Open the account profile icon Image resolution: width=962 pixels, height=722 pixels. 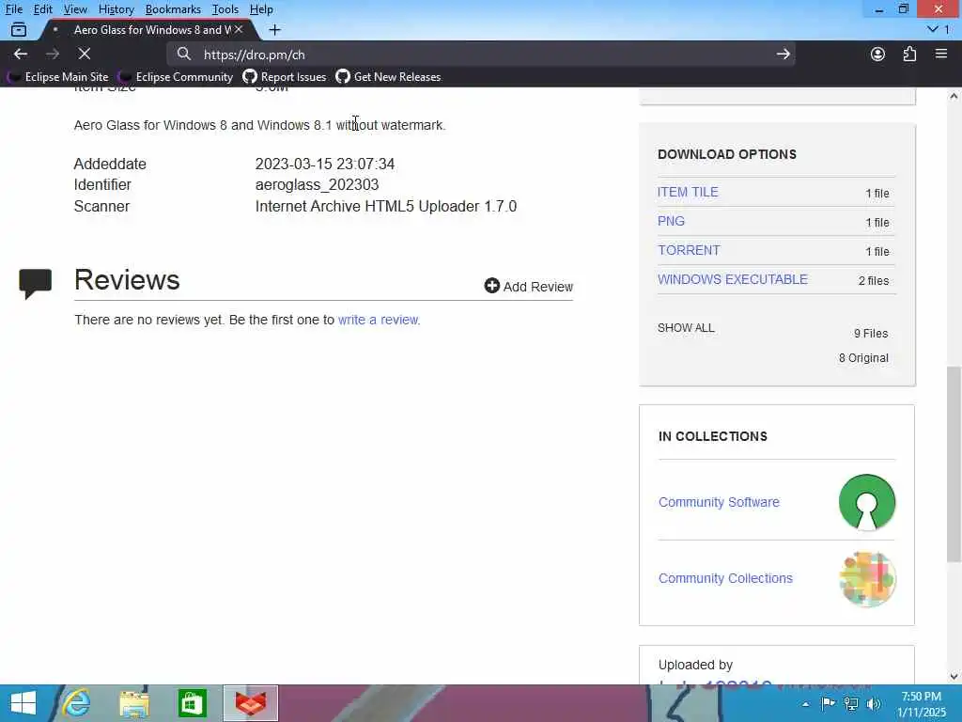pyautogui.click(x=878, y=54)
